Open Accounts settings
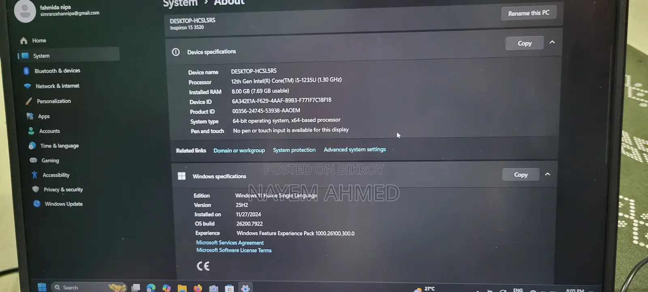Image resolution: width=648 pixels, height=292 pixels. point(49,131)
